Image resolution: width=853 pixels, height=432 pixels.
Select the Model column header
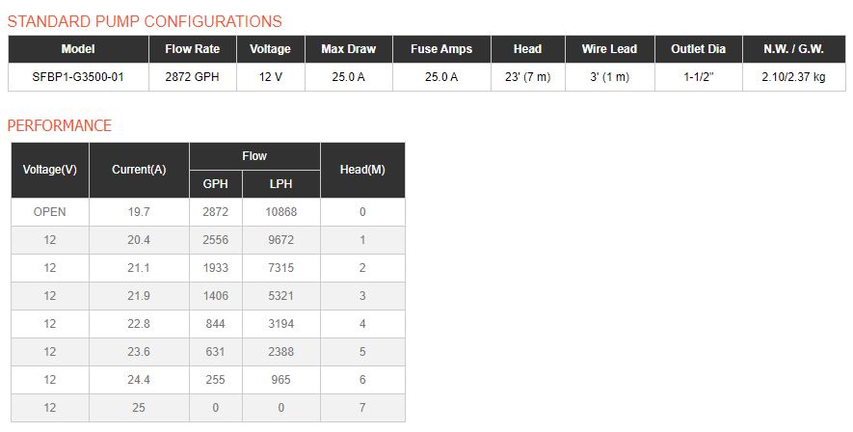coord(78,49)
